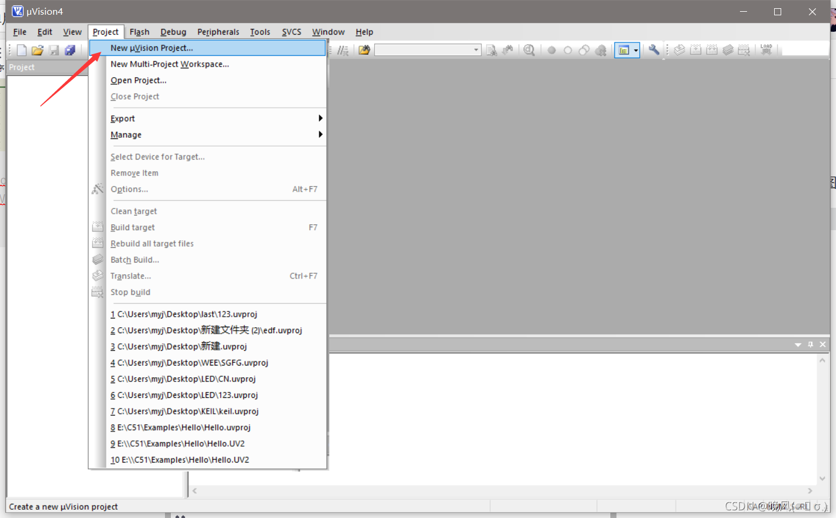
Task: Click Translate Ctrl+F7 menu entry
Action: 207,276
